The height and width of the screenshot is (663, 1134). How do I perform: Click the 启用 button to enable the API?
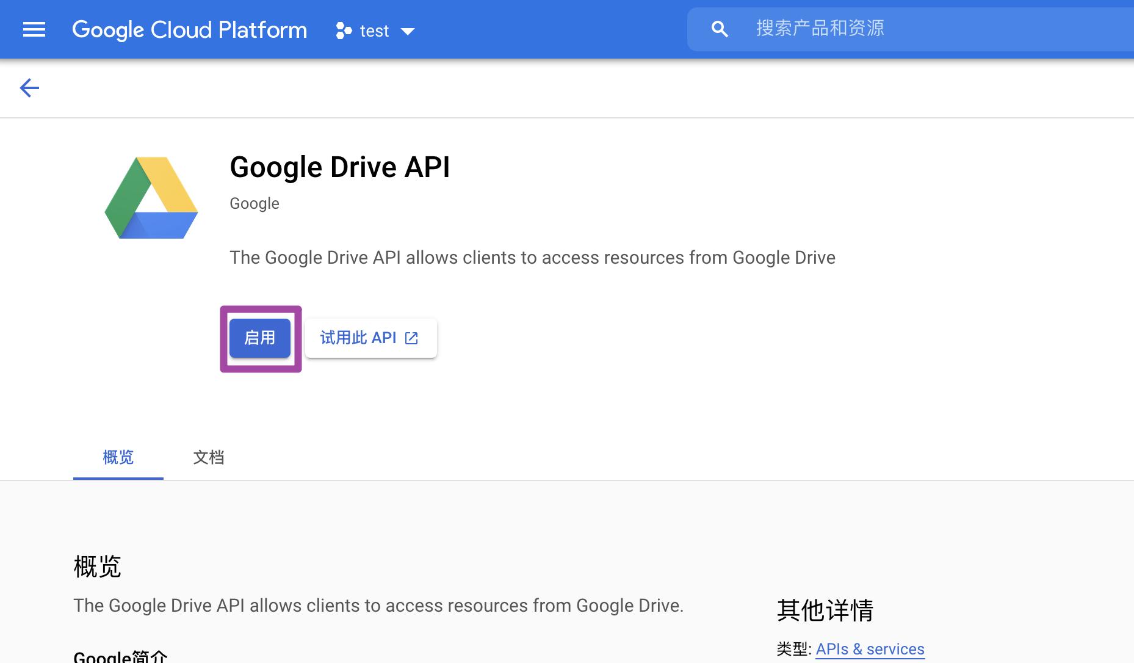tap(259, 338)
